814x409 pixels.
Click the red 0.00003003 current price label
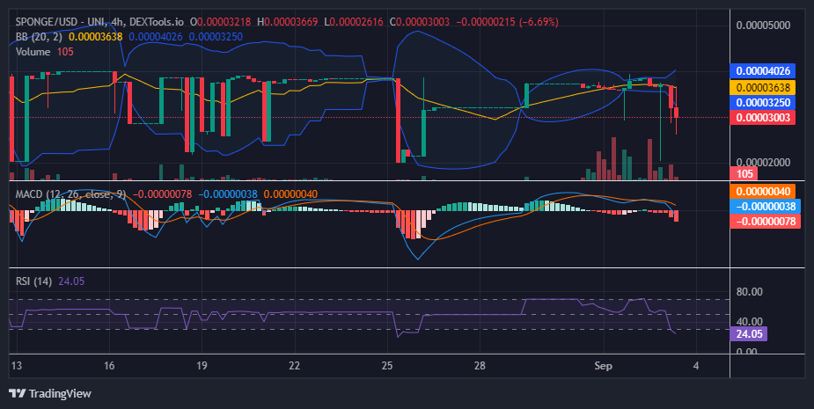click(763, 117)
